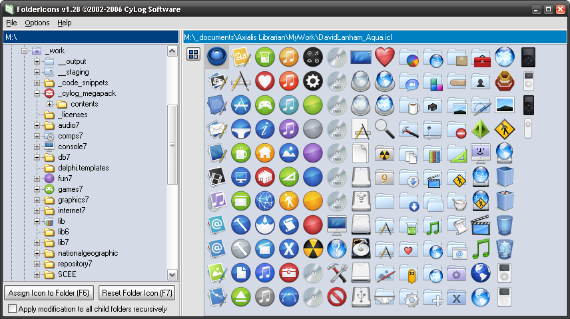The image size is (570, 319).
Task: Open the Help menu
Action: tap(65, 23)
